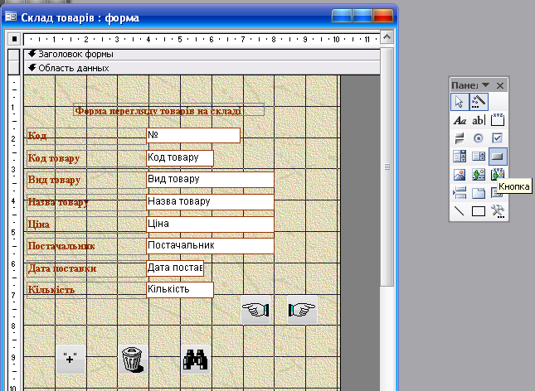Viewport: 535px width, 391px height.
Task: Select the Check Box tool in toolbox
Action: pos(498,138)
